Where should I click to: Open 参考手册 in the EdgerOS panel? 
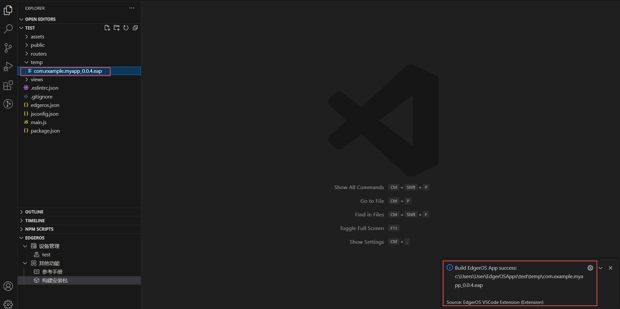(52, 272)
